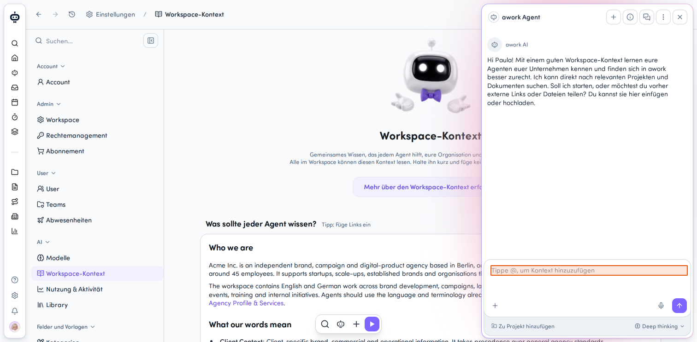
Task: Open the info icon in awork Agent panel
Action: 630,17
